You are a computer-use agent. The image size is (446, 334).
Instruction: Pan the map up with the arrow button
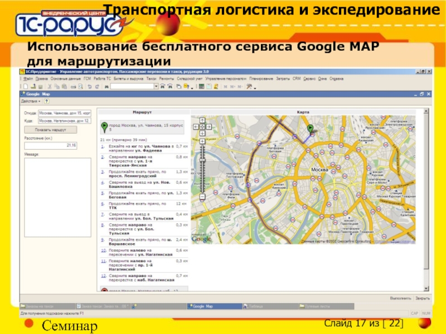(202, 120)
